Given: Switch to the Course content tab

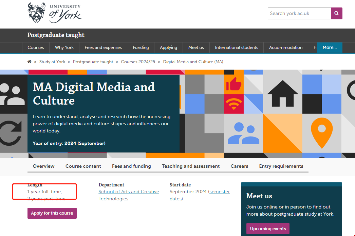Looking at the screenshot, I should (x=83, y=166).
